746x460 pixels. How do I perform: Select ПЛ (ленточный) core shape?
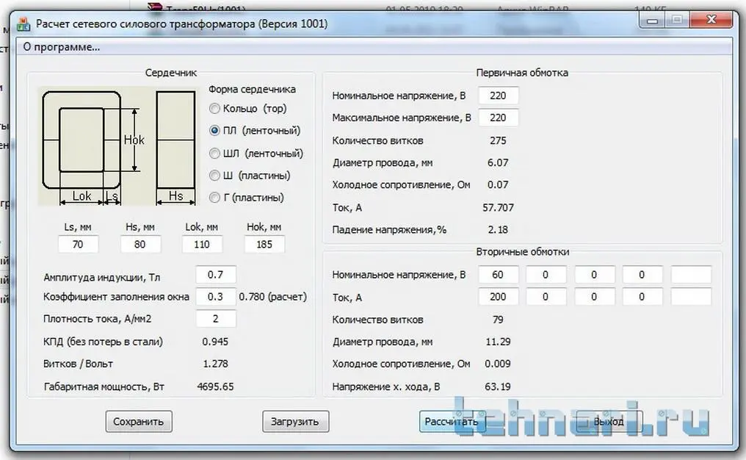[x=255, y=131]
